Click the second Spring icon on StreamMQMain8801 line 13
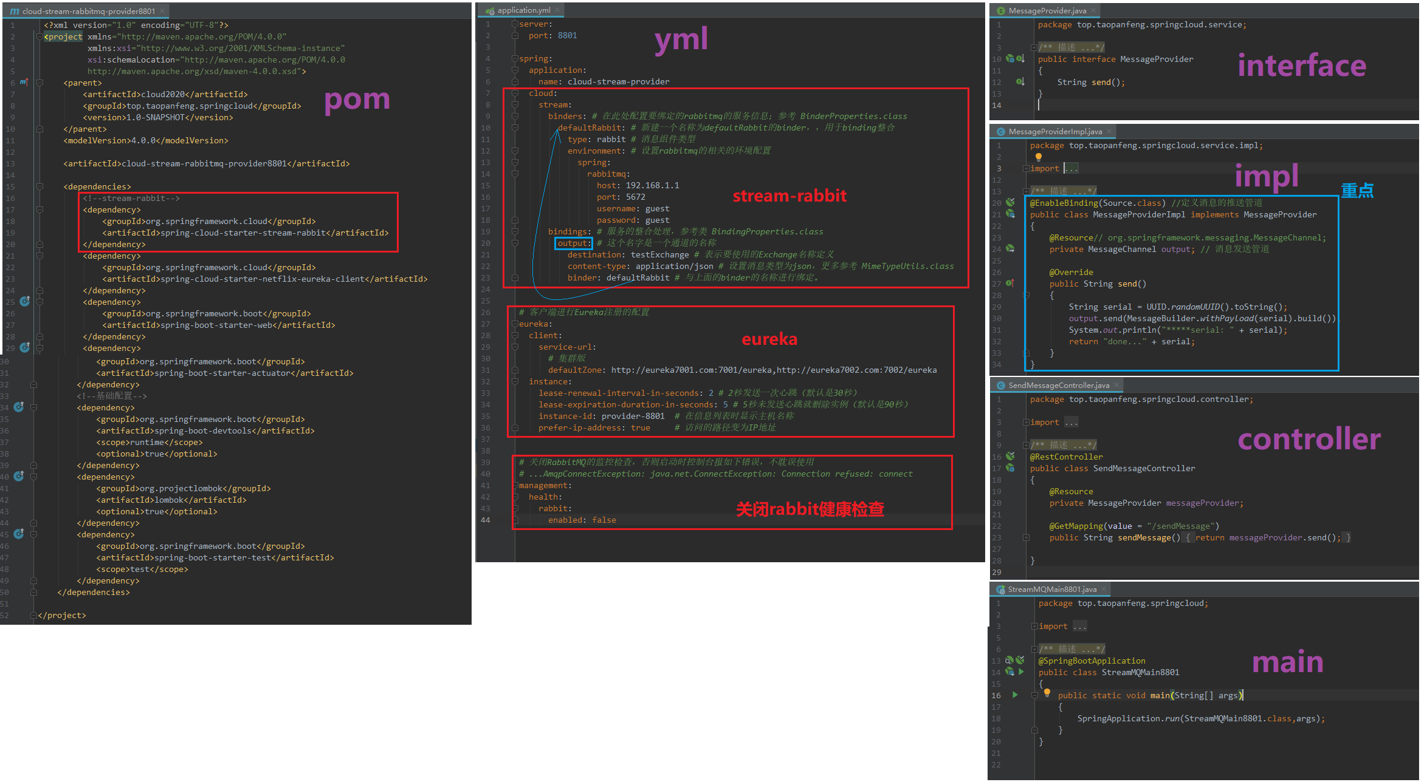The image size is (1427, 782). (1020, 661)
